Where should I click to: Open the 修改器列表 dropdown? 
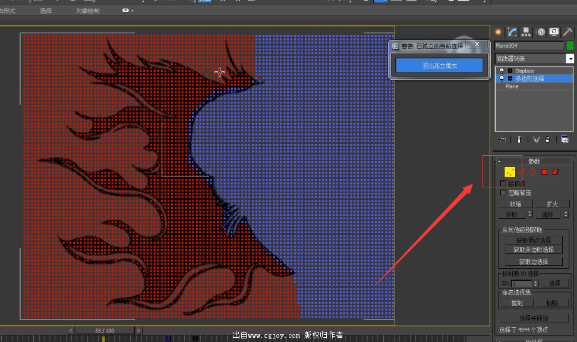coord(570,58)
